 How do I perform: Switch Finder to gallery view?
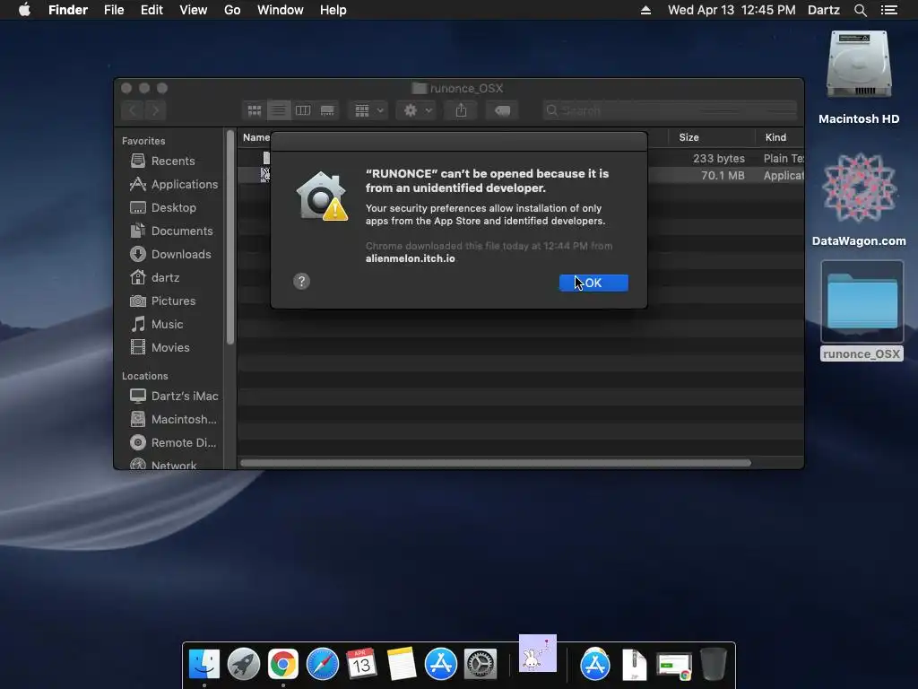[x=327, y=110]
